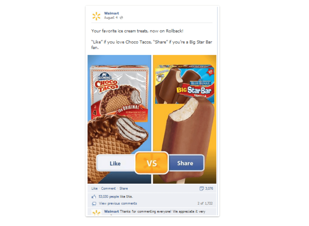Open the Walmart page name link

point(111,13)
